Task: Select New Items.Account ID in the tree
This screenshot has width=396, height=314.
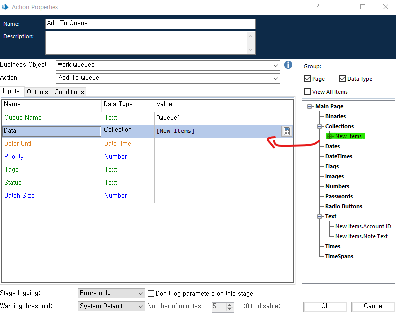Action: click(x=363, y=226)
